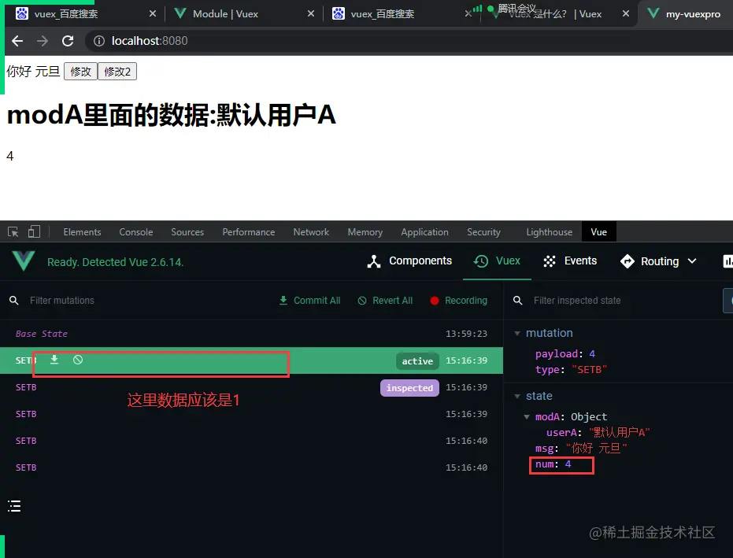Click the inspect element picker icon
The image size is (733, 558).
click(13, 231)
